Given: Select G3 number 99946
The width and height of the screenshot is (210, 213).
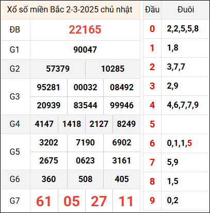Looking at the screenshot, I should coord(122,105).
